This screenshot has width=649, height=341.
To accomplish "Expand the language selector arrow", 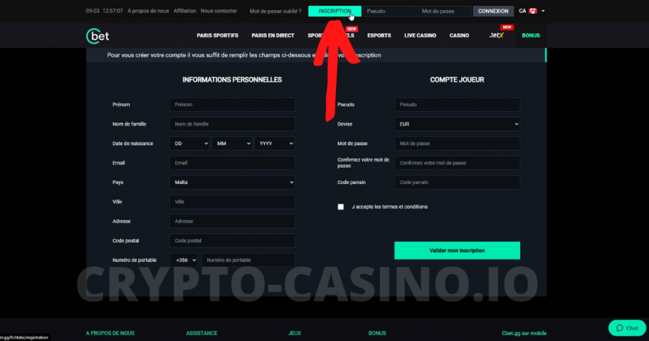I will coord(543,11).
